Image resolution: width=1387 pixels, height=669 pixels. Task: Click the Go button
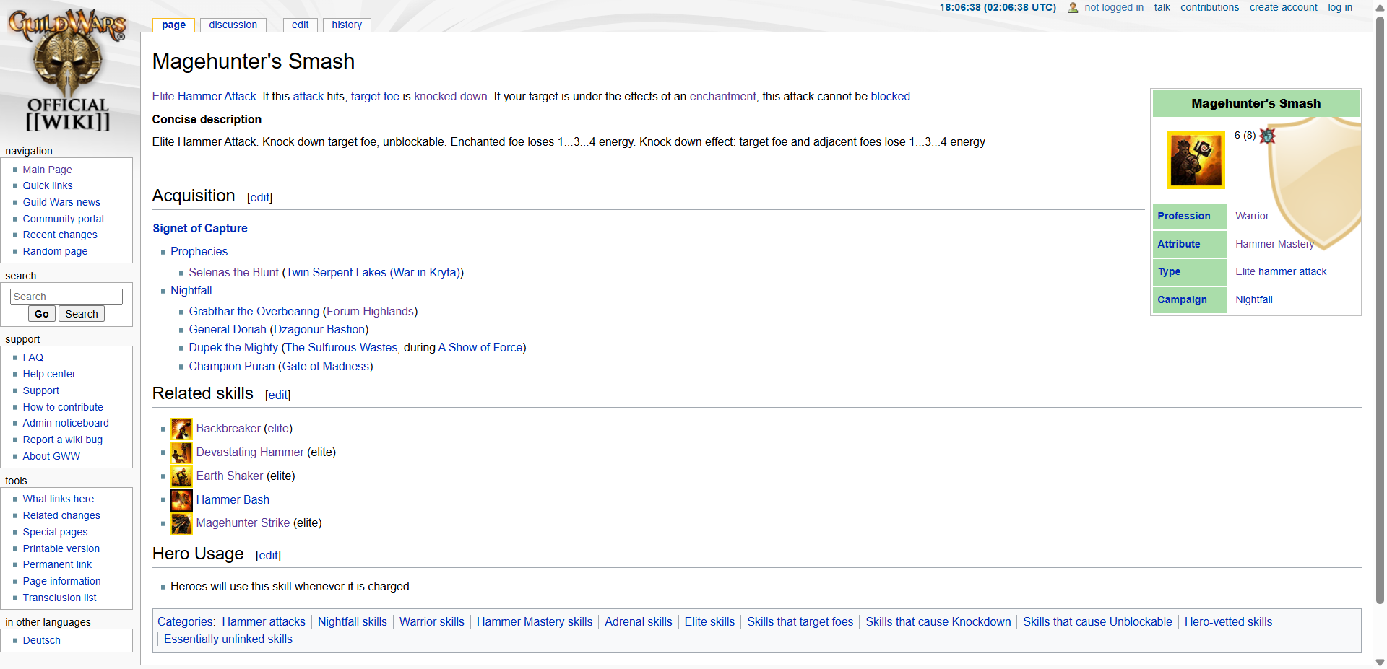(42, 314)
